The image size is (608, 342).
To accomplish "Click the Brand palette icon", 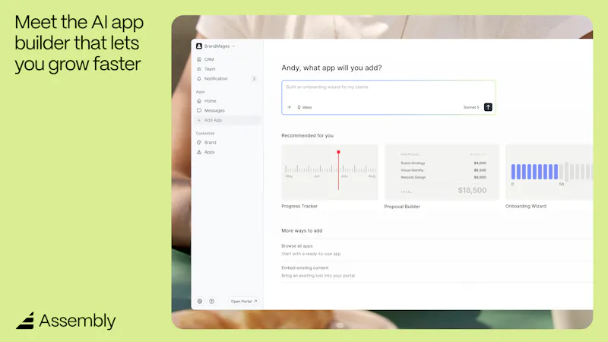I will click(x=199, y=142).
